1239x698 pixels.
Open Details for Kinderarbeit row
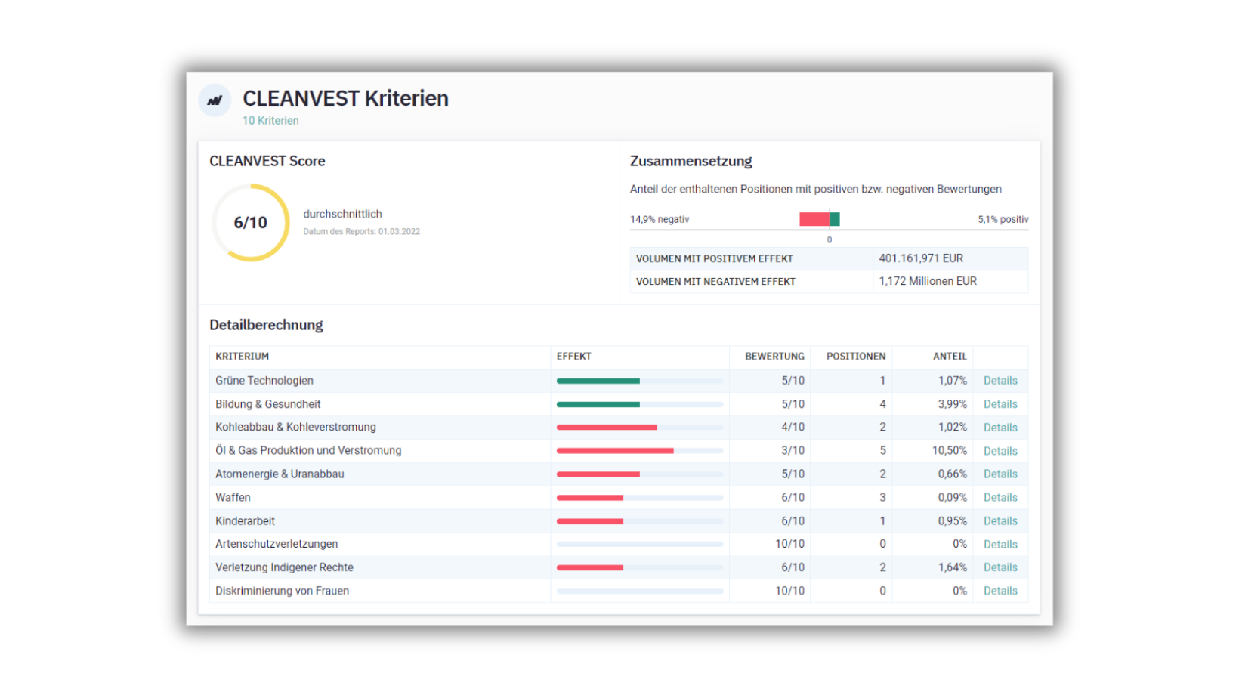point(1000,521)
